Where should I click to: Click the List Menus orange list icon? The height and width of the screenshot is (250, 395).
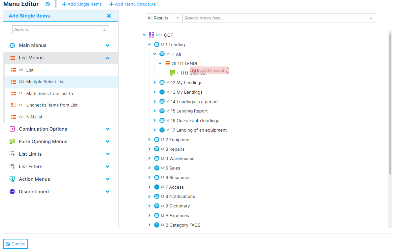tap(12, 58)
